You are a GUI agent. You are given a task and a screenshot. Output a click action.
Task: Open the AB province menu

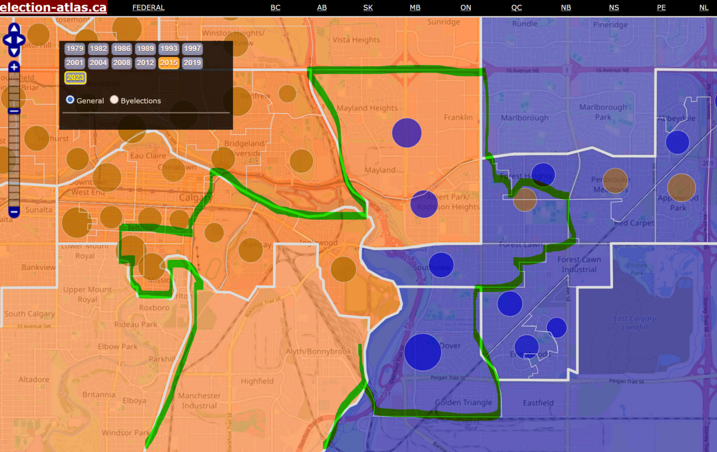click(x=322, y=8)
